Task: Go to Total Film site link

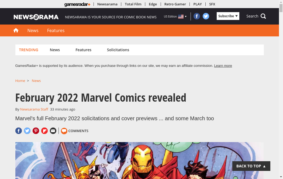Action: coord(133,4)
